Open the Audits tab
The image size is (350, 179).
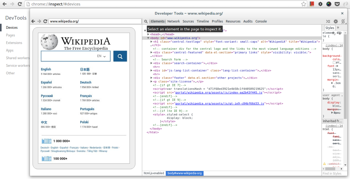click(x=248, y=21)
